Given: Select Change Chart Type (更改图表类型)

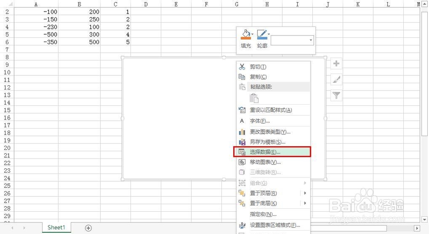Looking at the screenshot, I should click(x=273, y=132).
